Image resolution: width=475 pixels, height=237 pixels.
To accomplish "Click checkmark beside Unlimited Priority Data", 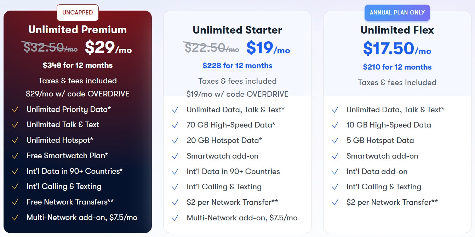I will [15, 109].
